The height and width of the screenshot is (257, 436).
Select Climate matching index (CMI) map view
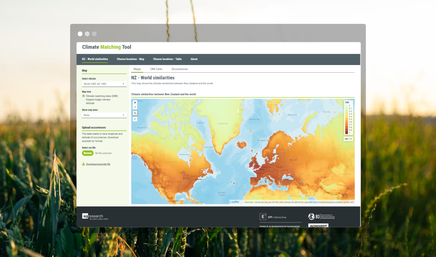coord(84,96)
